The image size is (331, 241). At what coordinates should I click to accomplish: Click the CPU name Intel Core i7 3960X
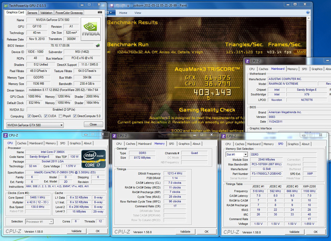coord(53,152)
